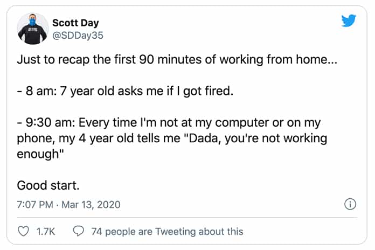View Scott Day's profile avatar

(33, 29)
